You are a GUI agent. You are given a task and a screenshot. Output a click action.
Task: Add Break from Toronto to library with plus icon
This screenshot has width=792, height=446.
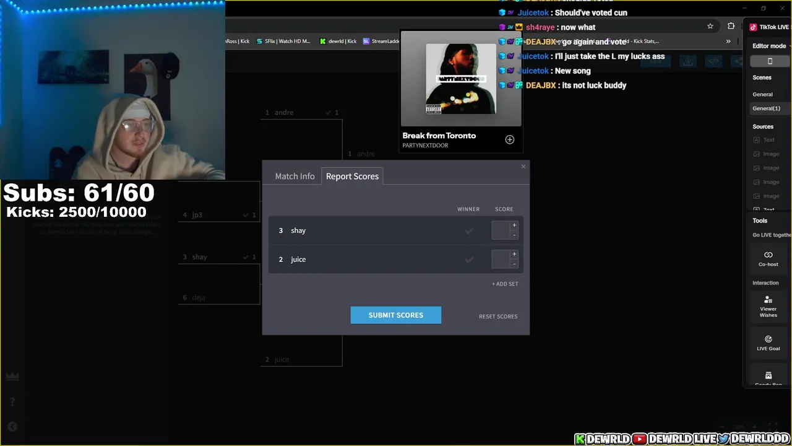510,139
